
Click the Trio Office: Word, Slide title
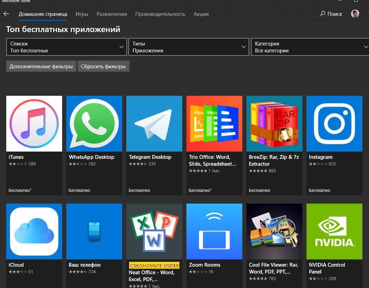[212, 161]
